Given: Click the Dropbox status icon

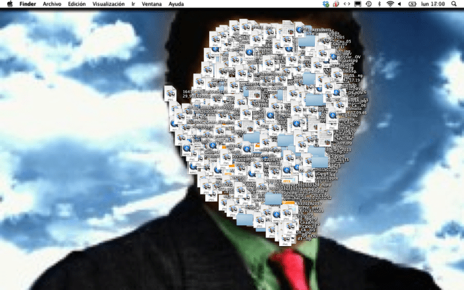Looking at the screenshot, I should tap(326, 4).
